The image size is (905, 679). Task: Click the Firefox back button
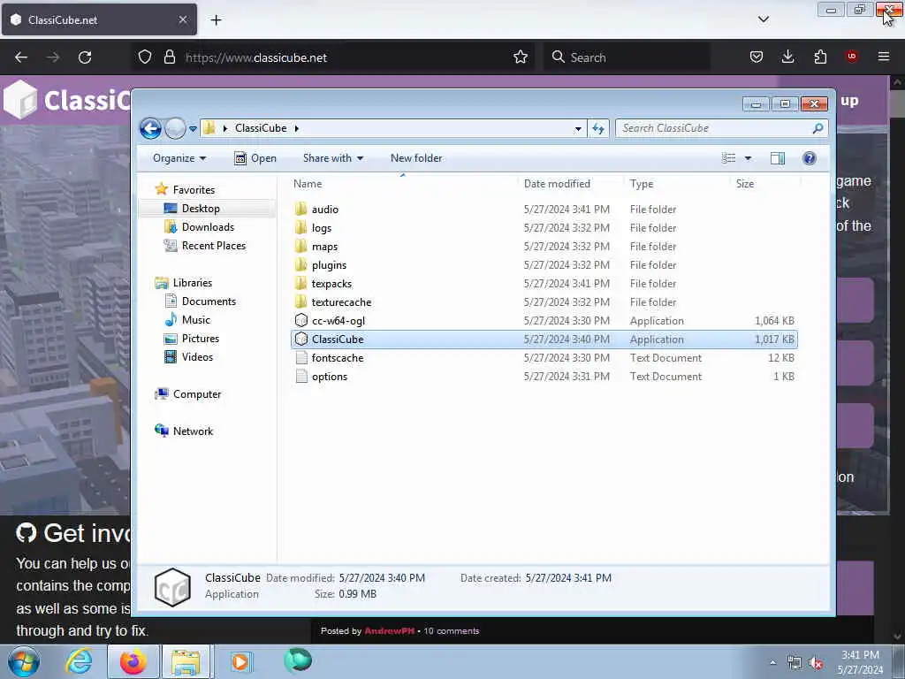click(21, 57)
